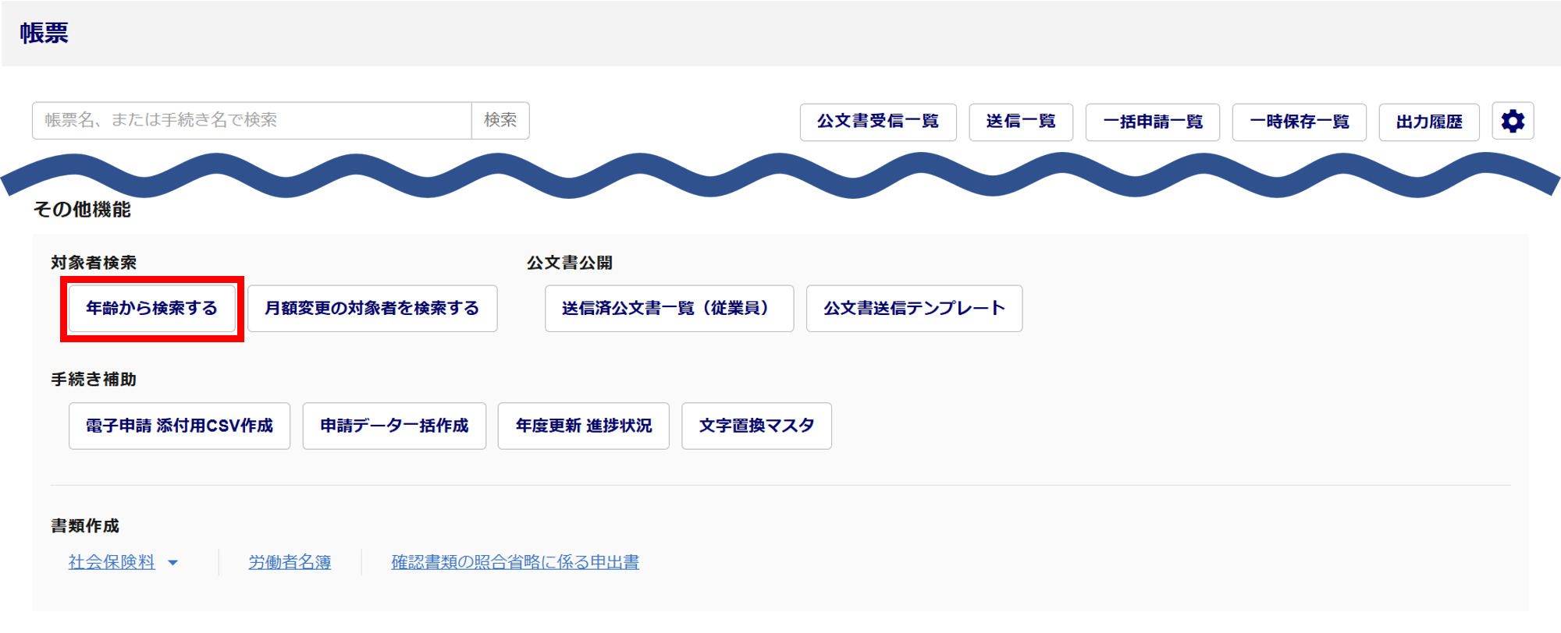The height and width of the screenshot is (633, 1561).
Task: Click the 検索 search button
Action: pos(500,121)
